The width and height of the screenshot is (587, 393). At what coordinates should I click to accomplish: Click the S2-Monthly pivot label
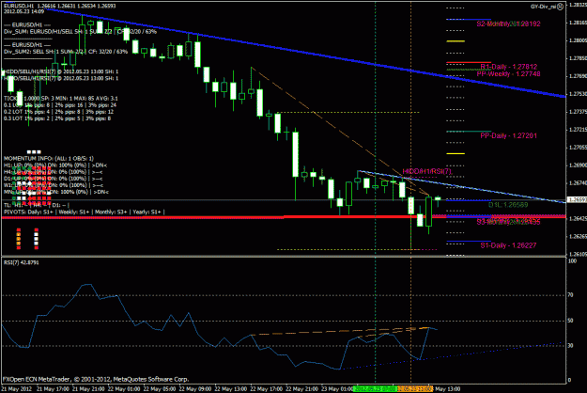click(508, 24)
